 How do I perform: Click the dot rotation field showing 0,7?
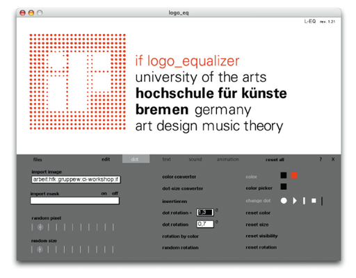[205, 224]
